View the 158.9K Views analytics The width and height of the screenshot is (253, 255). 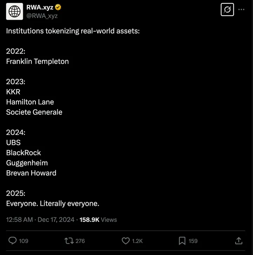click(98, 219)
